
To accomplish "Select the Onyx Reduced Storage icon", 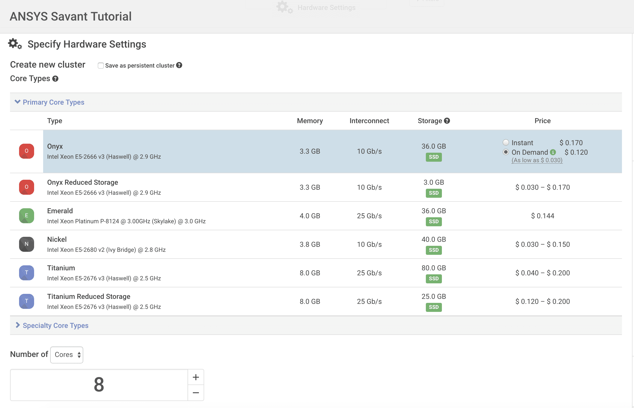I will tap(27, 187).
